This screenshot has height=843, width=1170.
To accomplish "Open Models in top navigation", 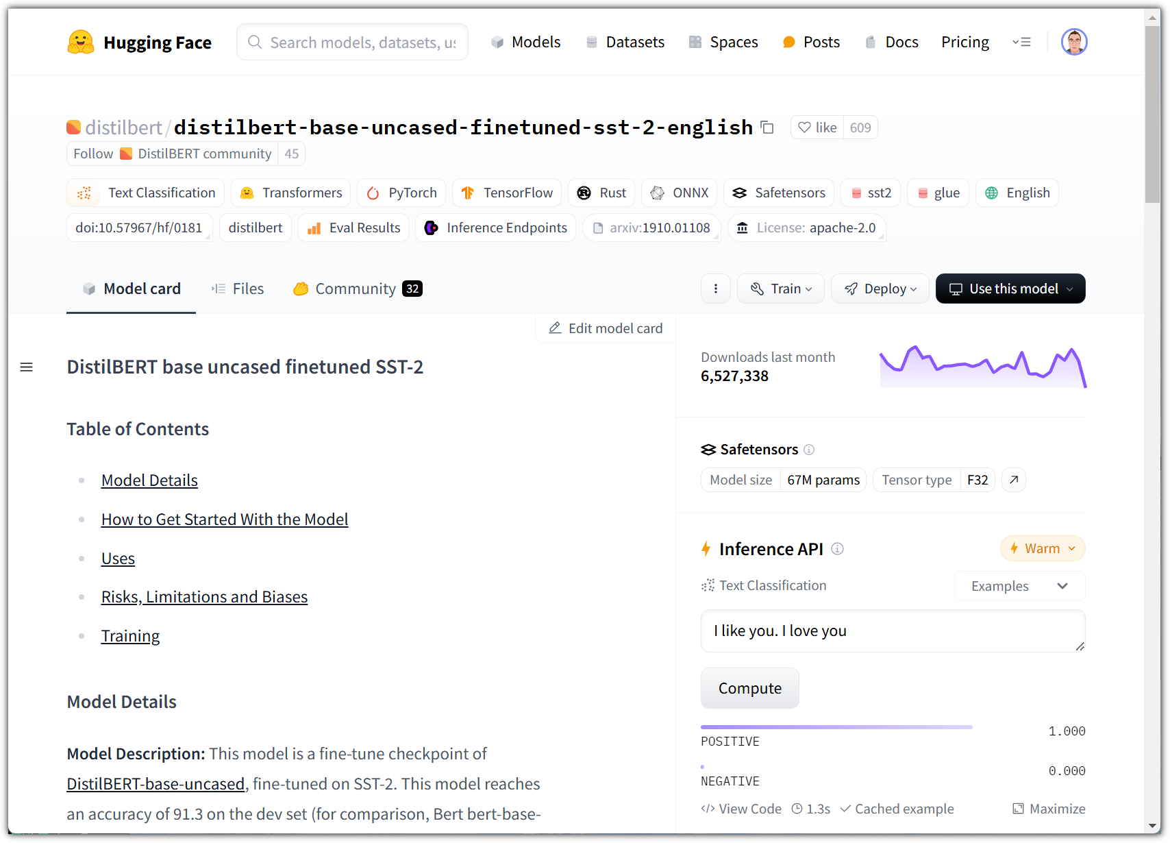I will pos(526,42).
